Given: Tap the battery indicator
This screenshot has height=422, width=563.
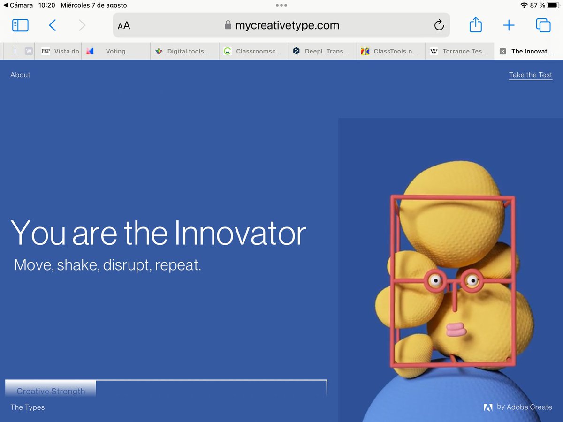Looking at the screenshot, I should pyautogui.click(x=553, y=5).
